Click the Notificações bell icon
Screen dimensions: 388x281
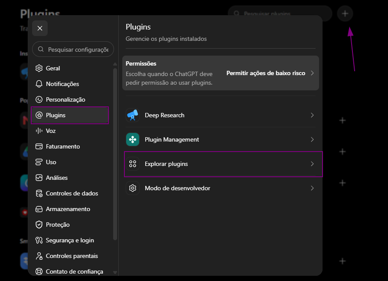(x=39, y=84)
